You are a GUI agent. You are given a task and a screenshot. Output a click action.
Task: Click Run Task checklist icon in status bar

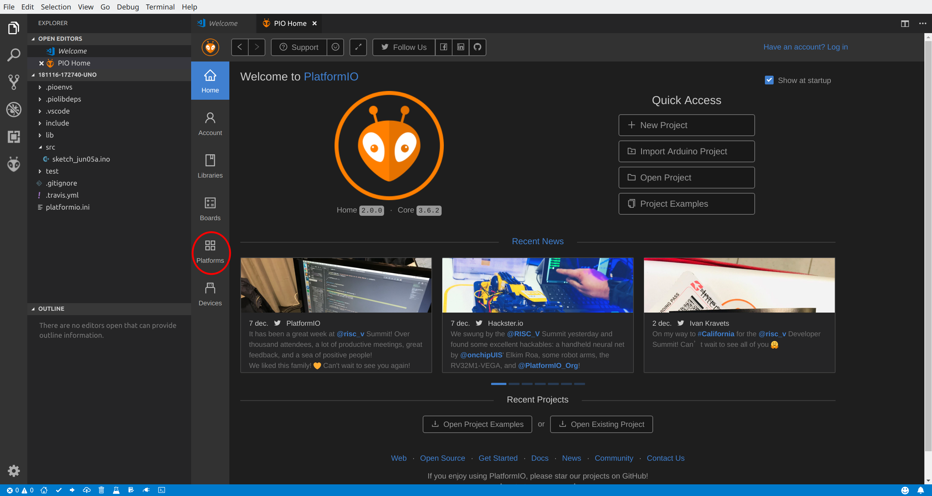tap(131, 490)
